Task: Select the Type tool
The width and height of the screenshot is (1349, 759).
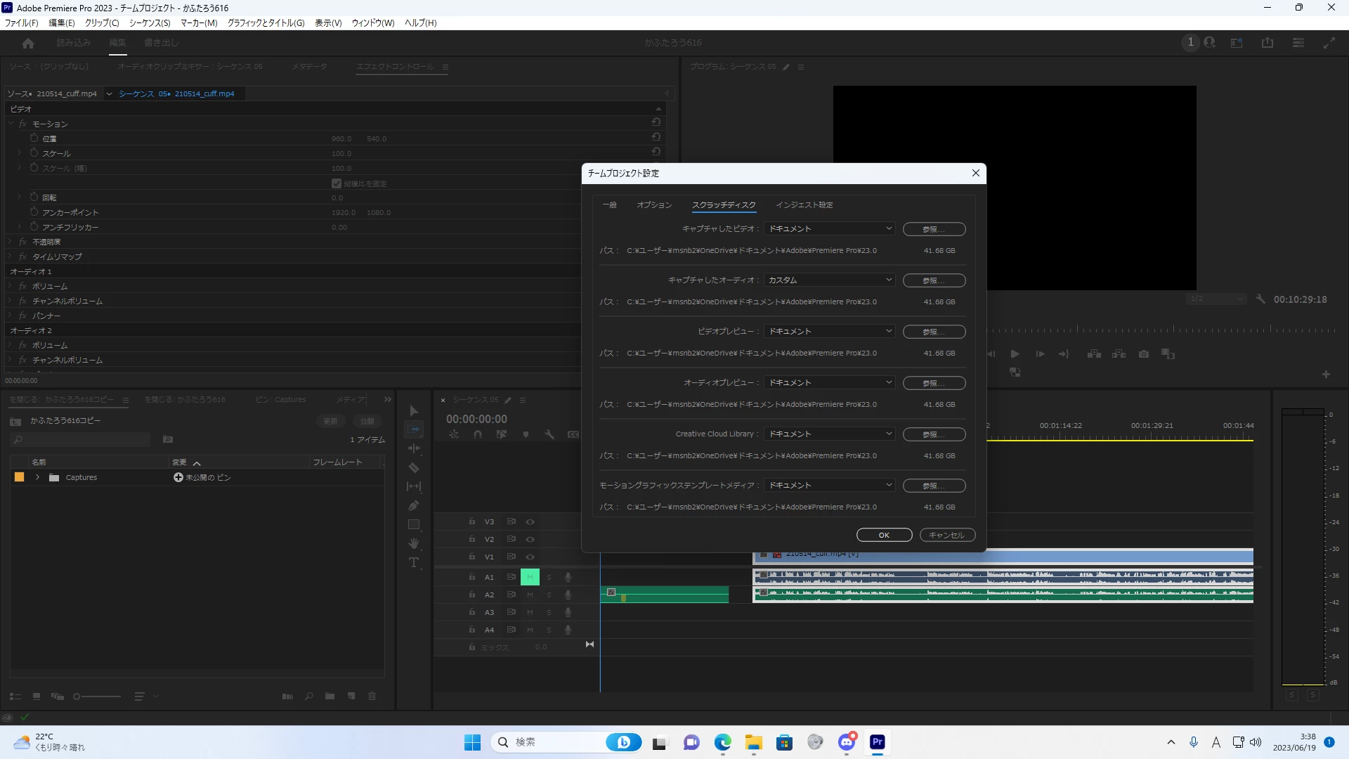Action: pyautogui.click(x=414, y=562)
